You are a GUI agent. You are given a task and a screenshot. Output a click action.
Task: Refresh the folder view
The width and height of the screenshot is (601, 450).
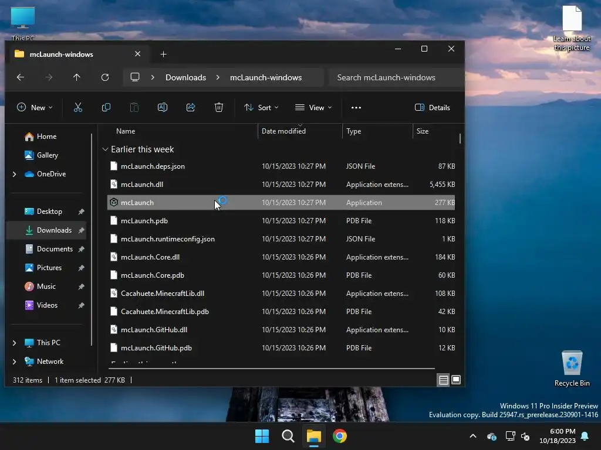tap(105, 77)
